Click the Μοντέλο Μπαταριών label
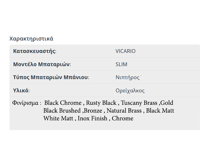Image resolution: width=200 pixels, height=145 pixels. pyautogui.click(x=42, y=64)
